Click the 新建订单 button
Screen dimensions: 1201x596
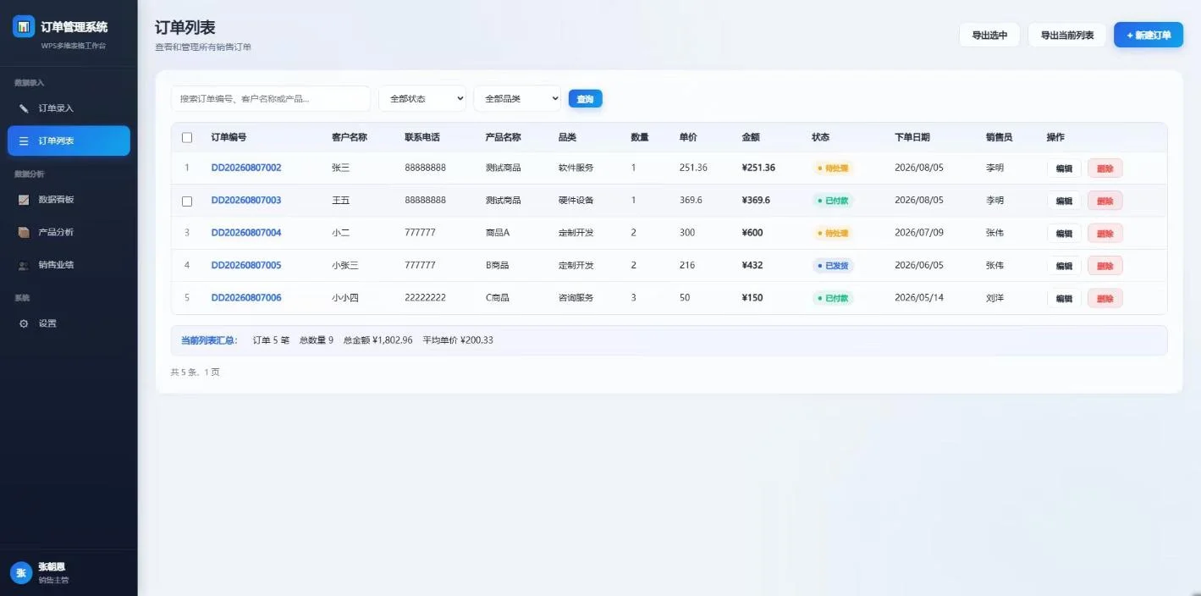(x=1149, y=35)
